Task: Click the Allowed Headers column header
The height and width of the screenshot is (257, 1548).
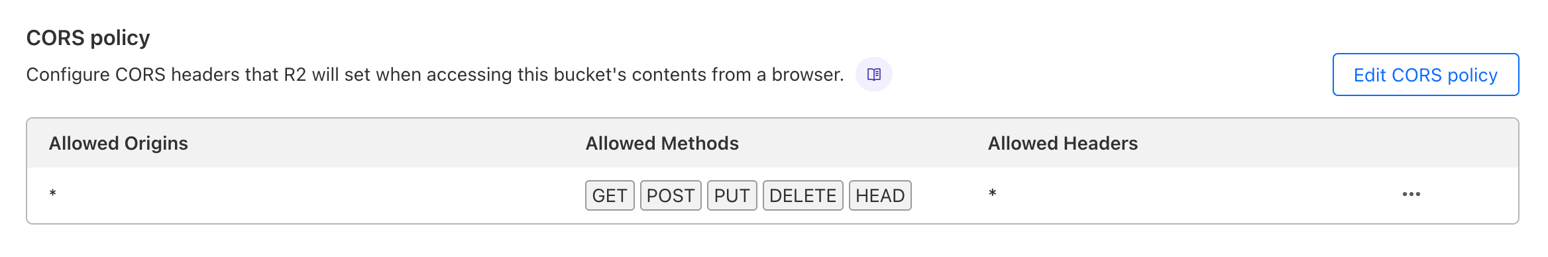Action: pos(1063,143)
